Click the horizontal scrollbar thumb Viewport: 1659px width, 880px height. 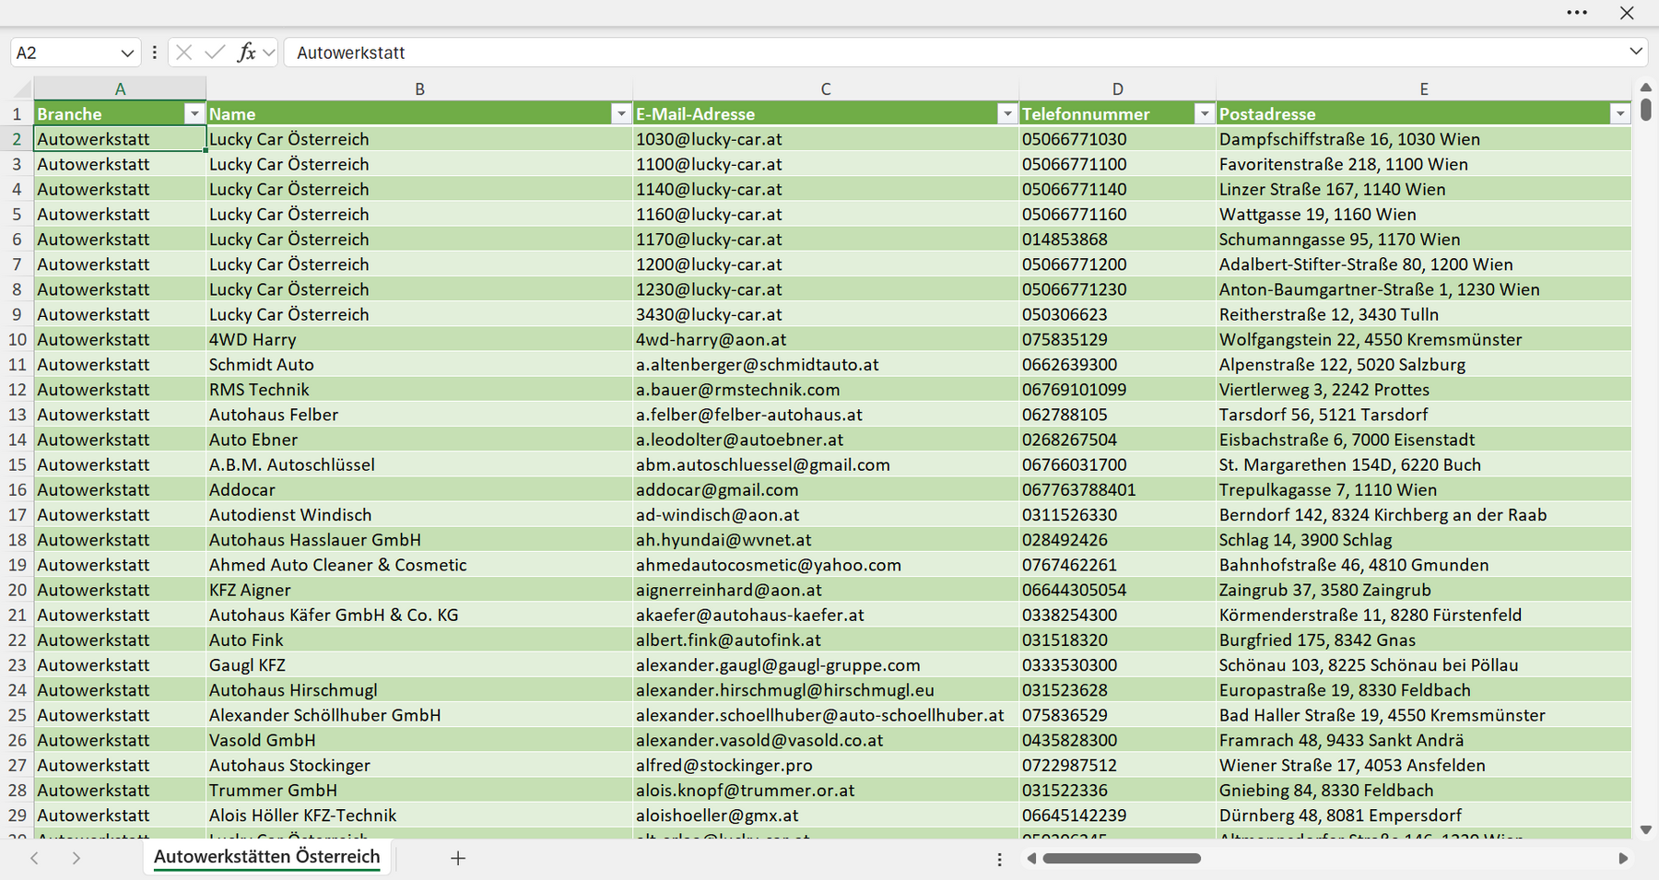click(1122, 858)
